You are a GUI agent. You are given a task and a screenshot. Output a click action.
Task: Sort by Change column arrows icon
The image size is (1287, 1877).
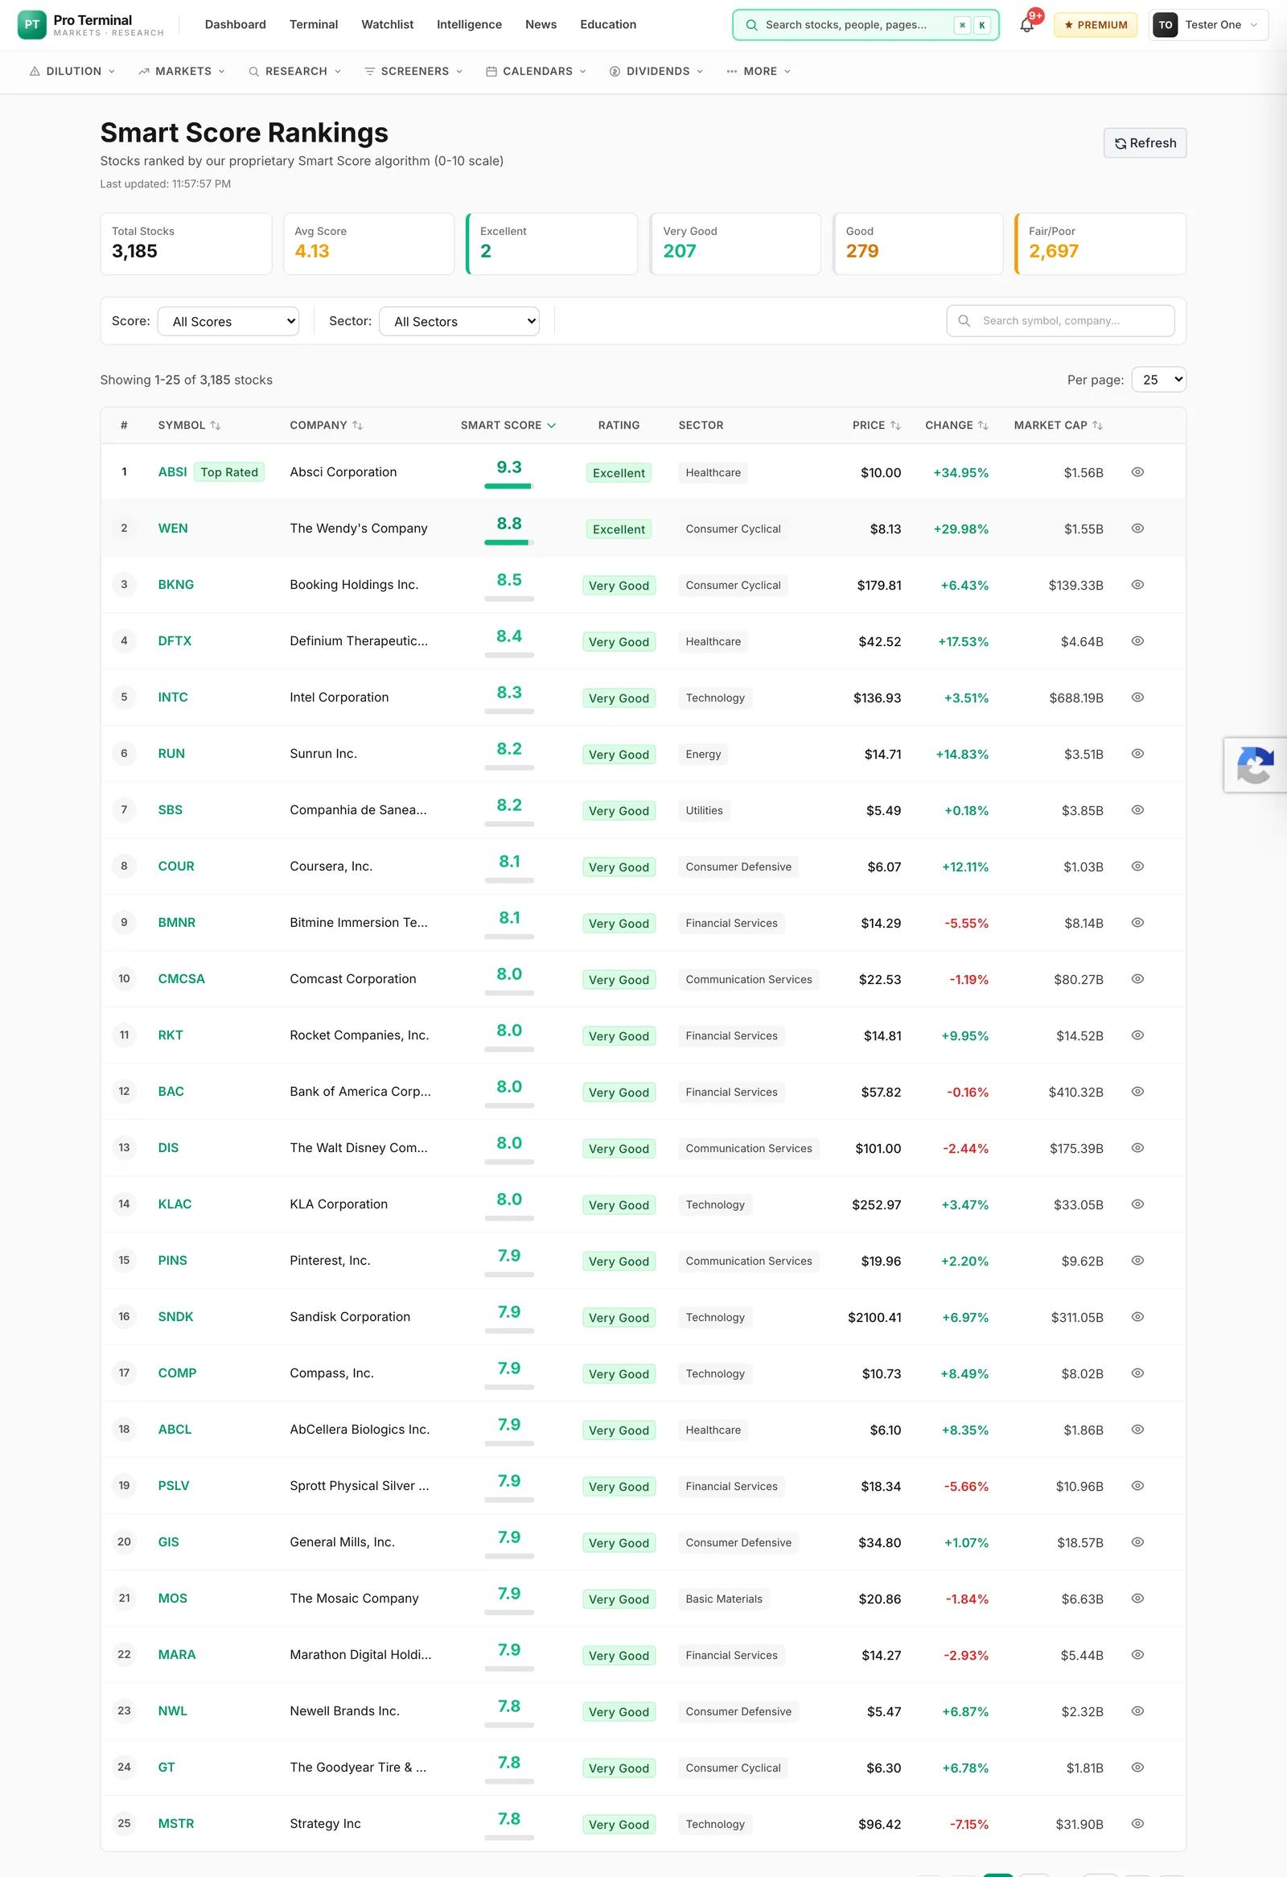[983, 425]
